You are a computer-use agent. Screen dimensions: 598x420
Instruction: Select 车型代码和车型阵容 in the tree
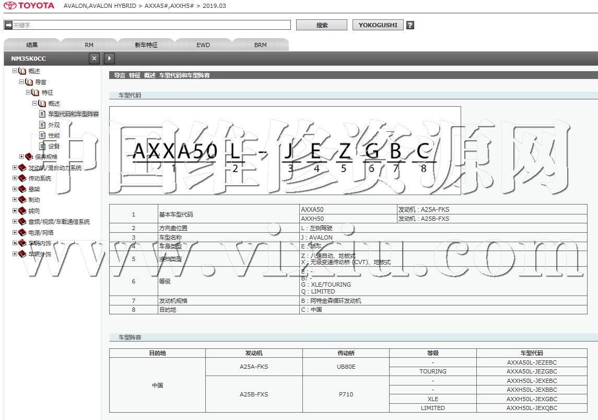click(x=73, y=114)
